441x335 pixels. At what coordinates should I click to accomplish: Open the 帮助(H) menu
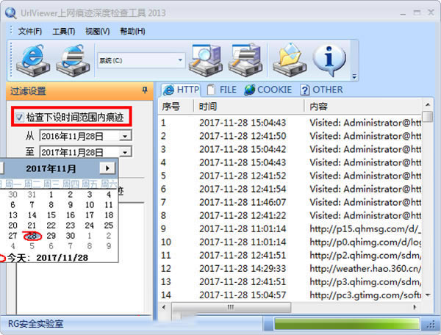[x=132, y=31]
